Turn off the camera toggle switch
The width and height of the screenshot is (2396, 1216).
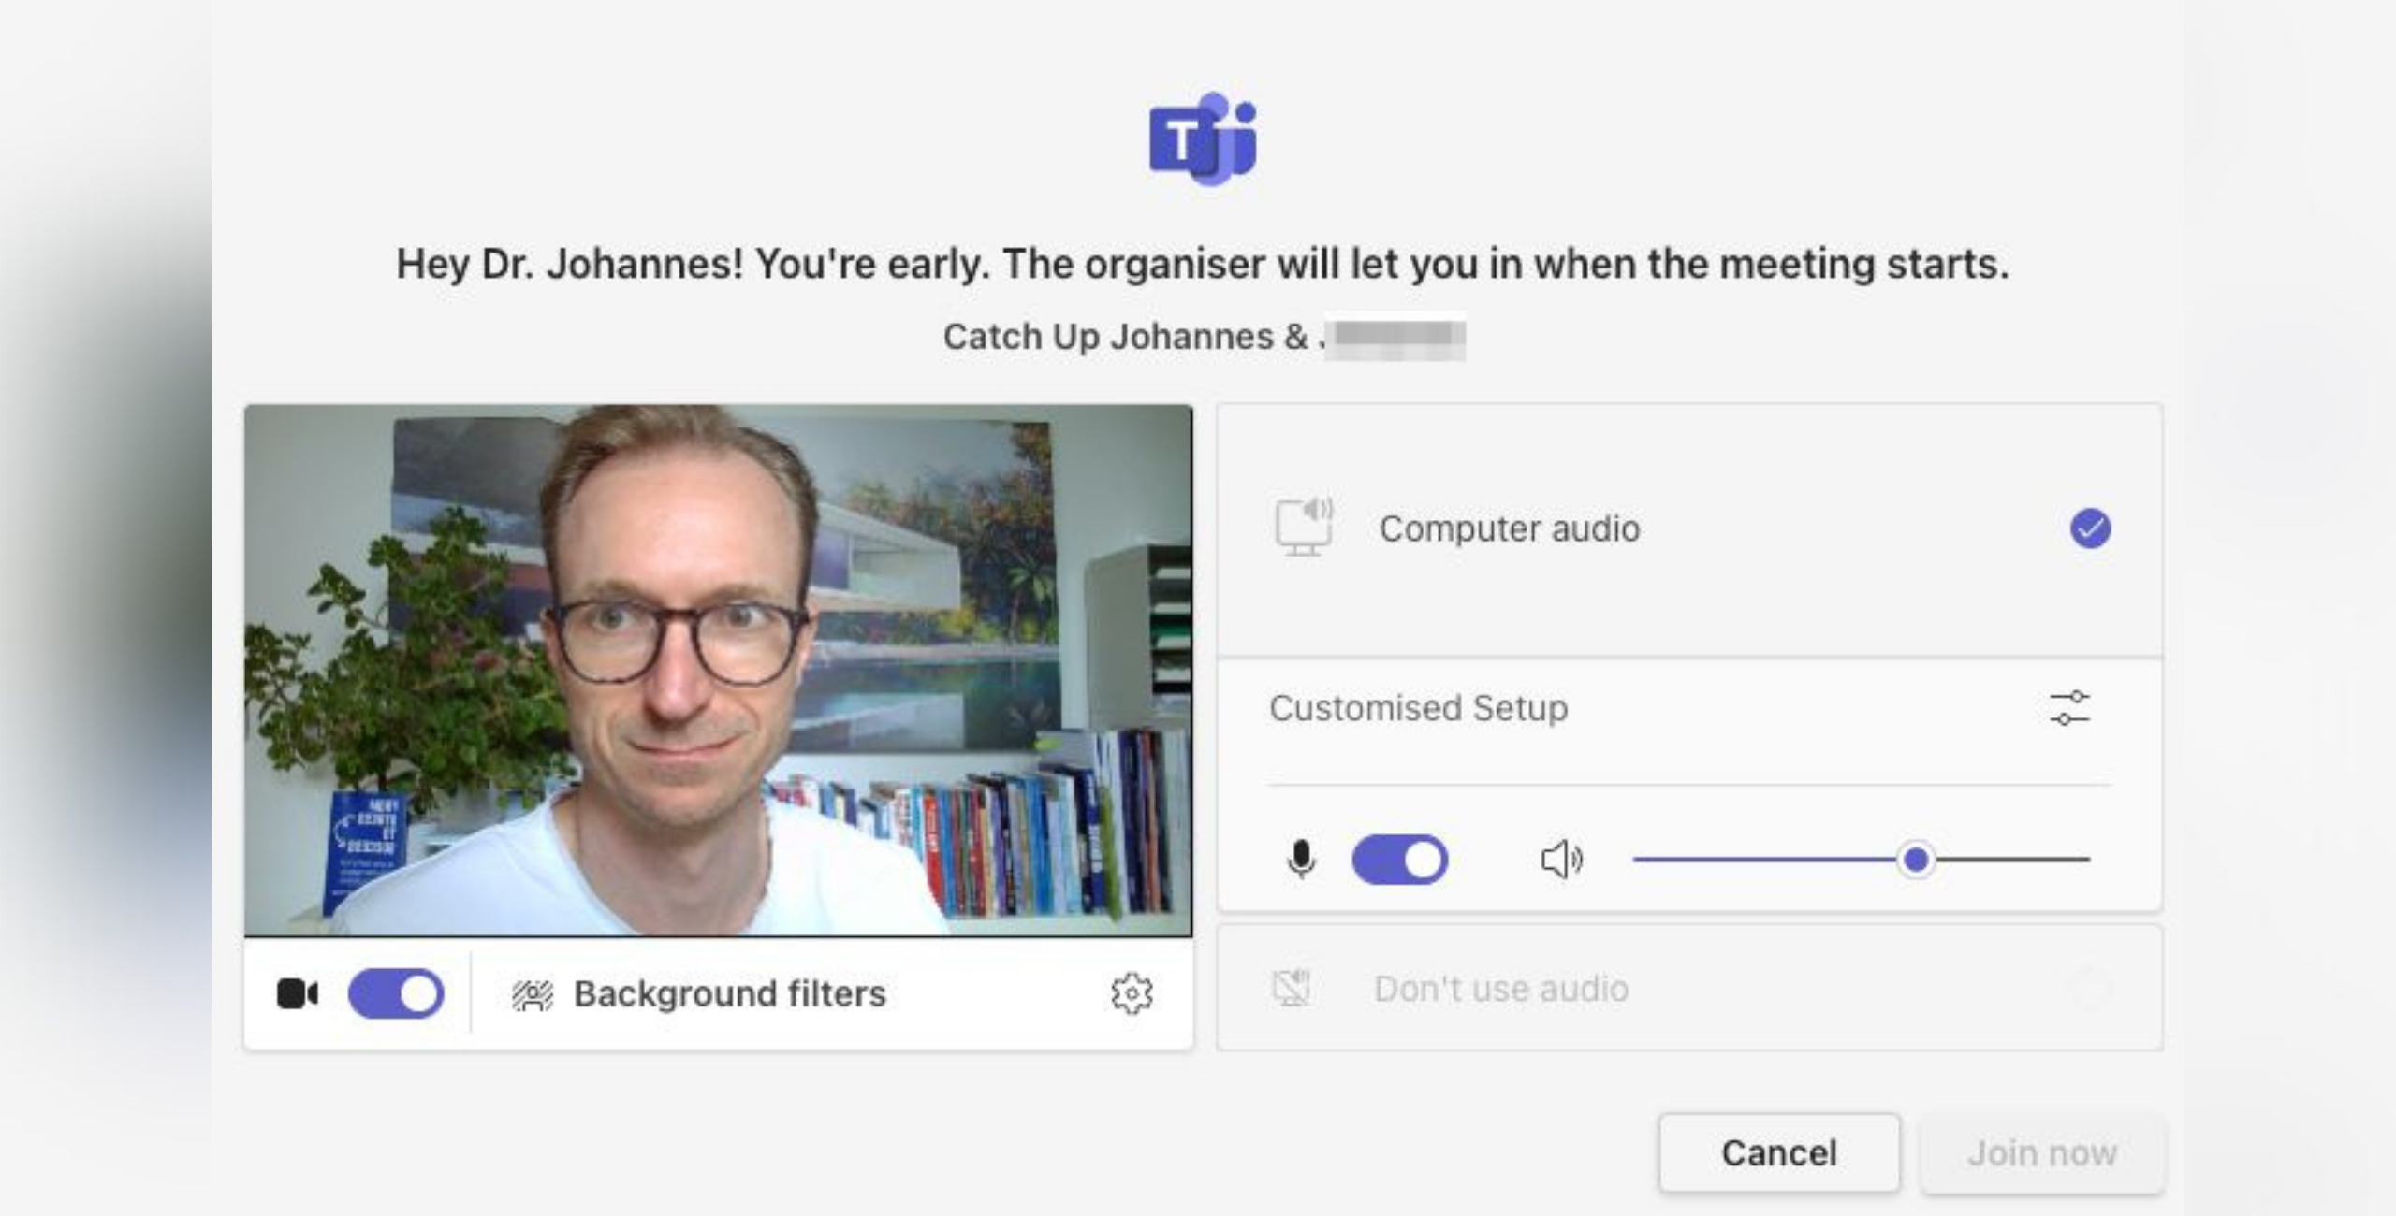396,993
